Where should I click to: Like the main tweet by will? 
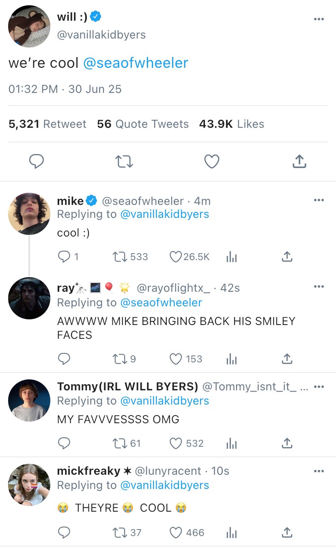(211, 161)
